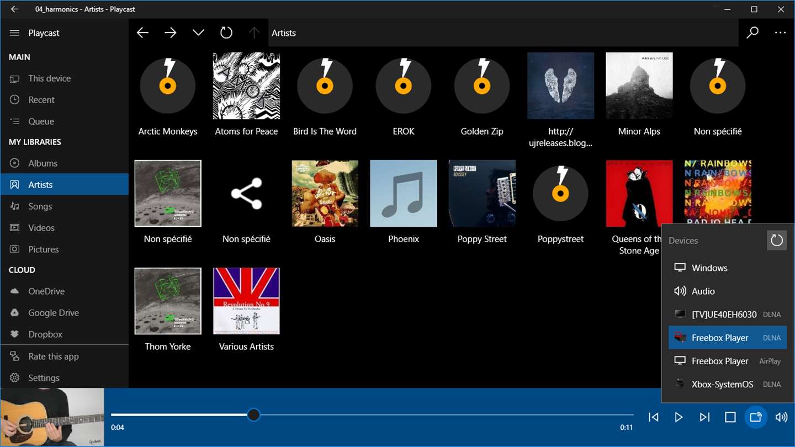This screenshot has width=795, height=447.
Task: Start playback with the play button
Action: (x=679, y=417)
